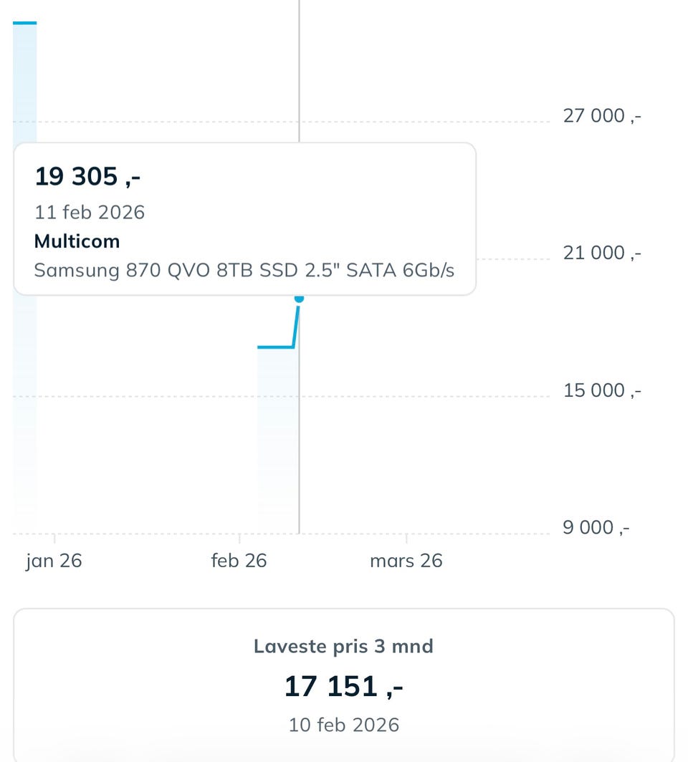Click the flat blue price line segment
The height and width of the screenshot is (762, 688).
tap(274, 347)
